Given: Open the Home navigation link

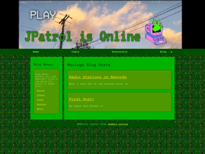Looking at the screenshot, I should [x=36, y=52].
